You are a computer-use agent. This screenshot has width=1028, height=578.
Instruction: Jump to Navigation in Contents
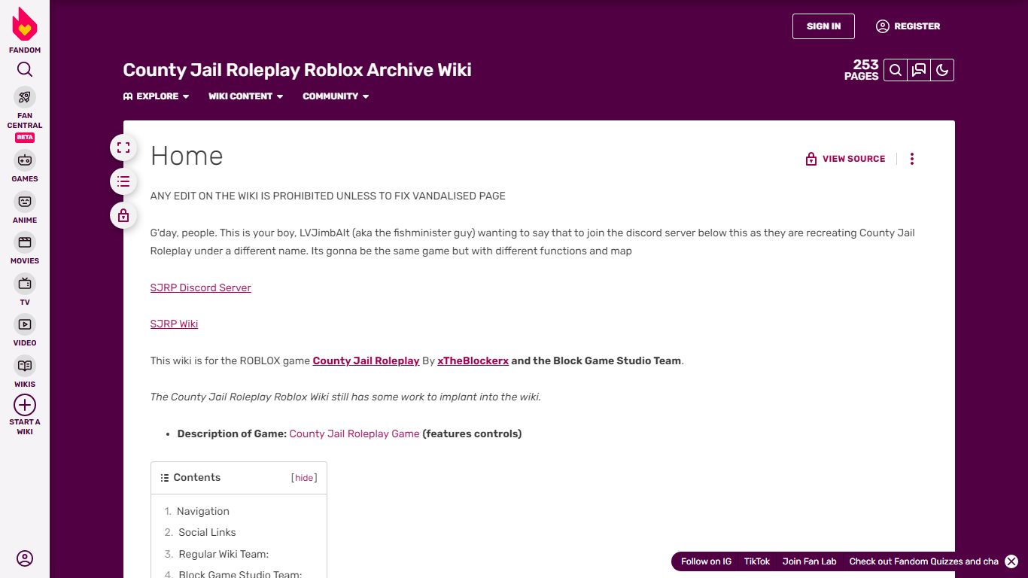click(x=203, y=511)
